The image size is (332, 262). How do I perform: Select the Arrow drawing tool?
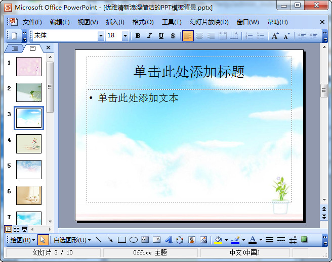click(x=110, y=240)
